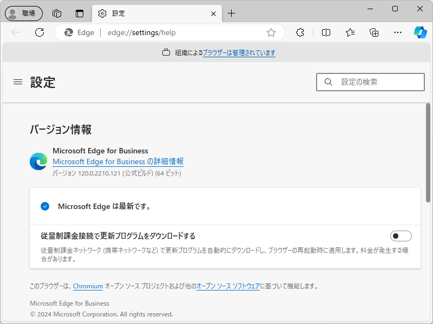
Task: Refresh the settings page
Action: tap(39, 32)
